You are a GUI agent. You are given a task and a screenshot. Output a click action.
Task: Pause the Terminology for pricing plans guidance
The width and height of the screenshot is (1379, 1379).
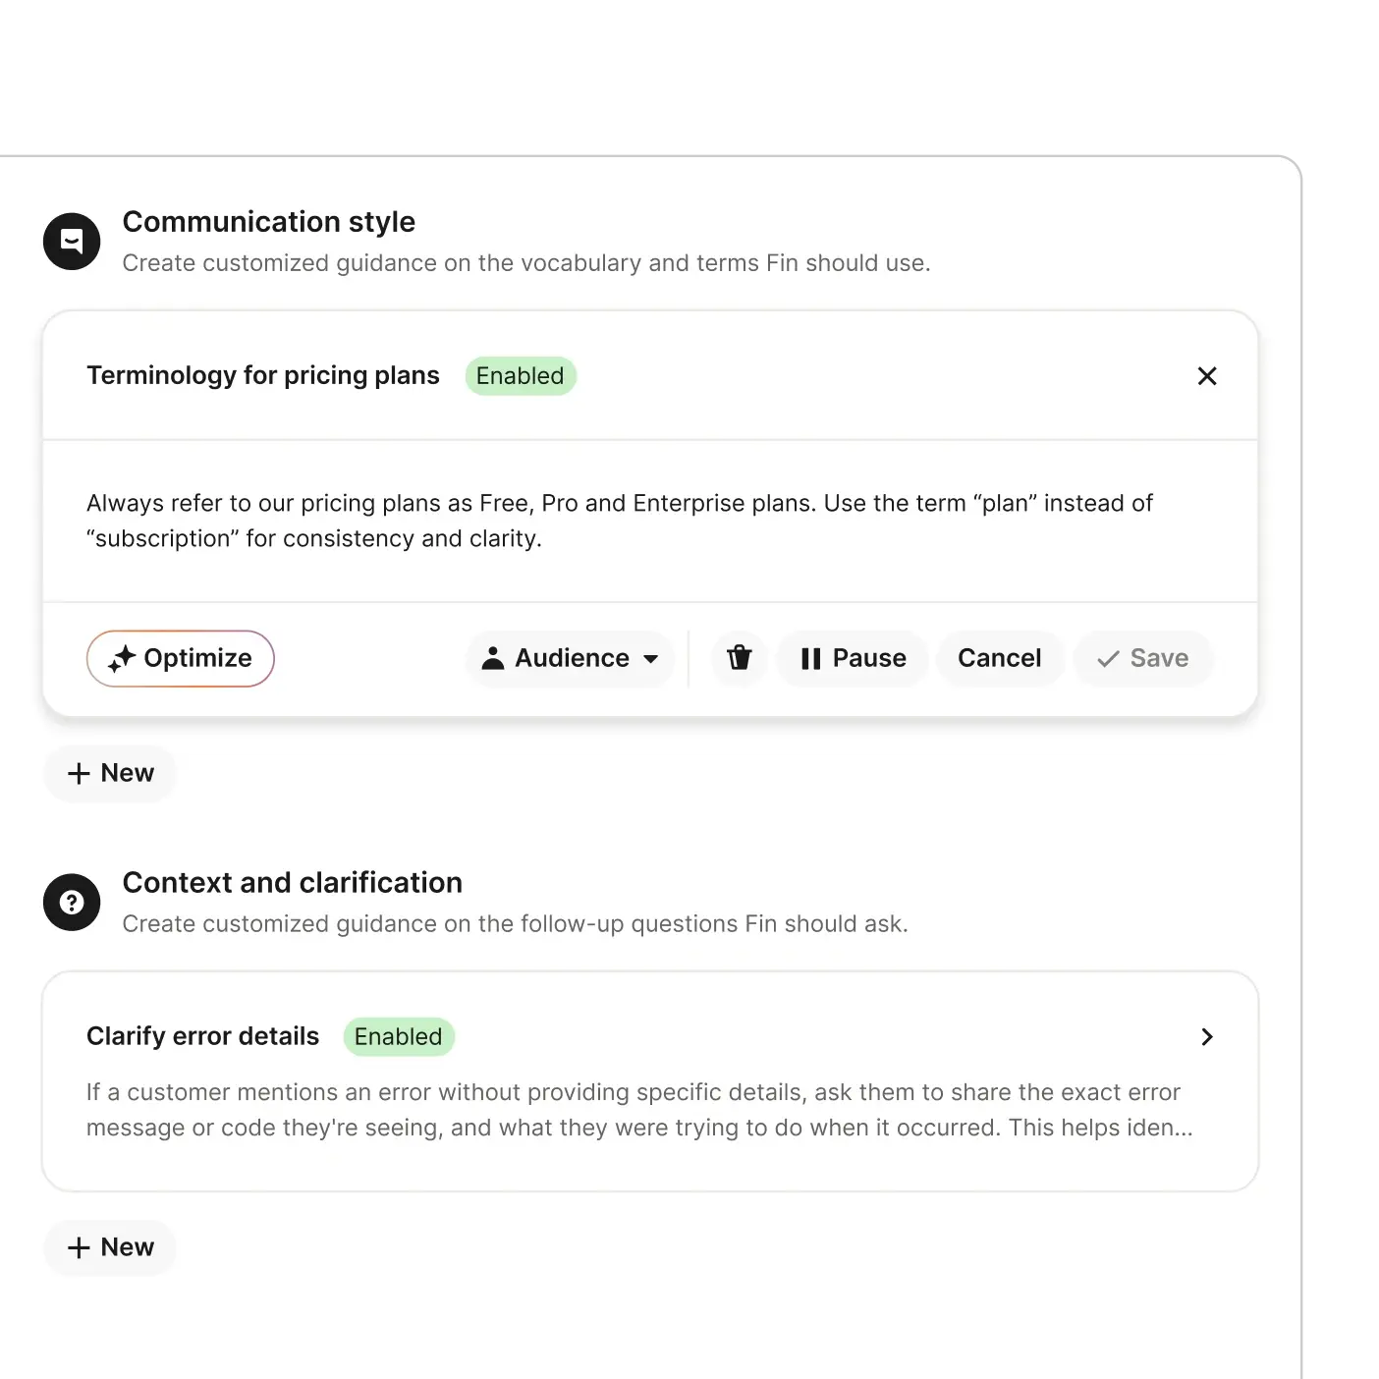pos(853,658)
